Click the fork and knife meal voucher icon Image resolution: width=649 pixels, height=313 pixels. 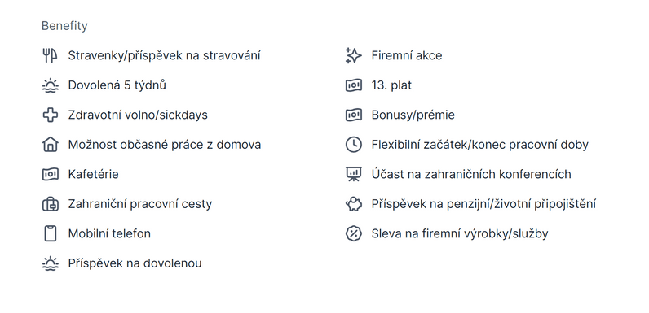pos(50,55)
